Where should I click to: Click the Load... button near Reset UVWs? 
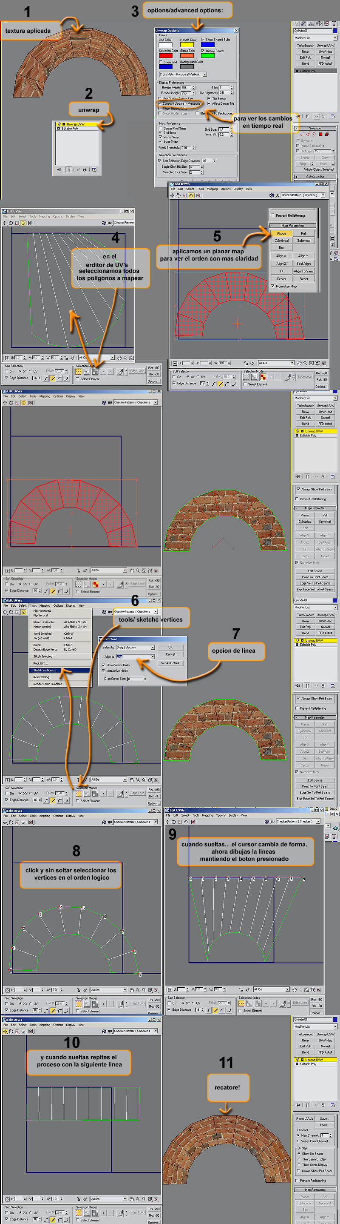[325, 1125]
